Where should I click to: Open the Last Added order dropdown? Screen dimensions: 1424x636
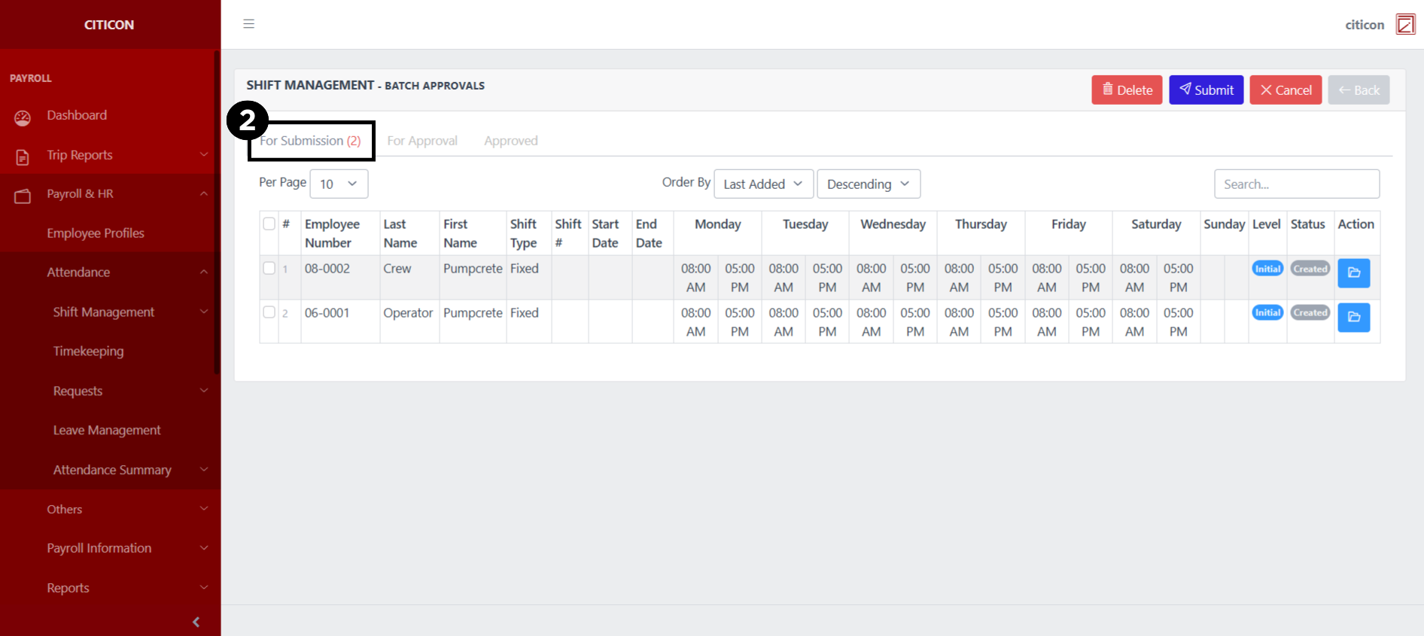point(763,184)
